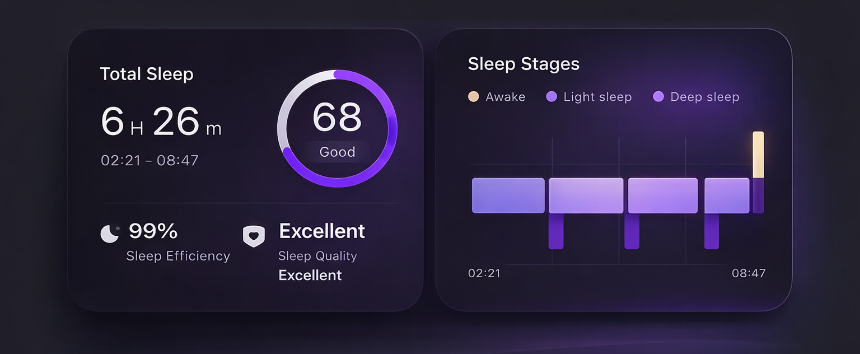Click the 02:21 – 08:47 time range
The width and height of the screenshot is (860, 354).
pos(149,160)
